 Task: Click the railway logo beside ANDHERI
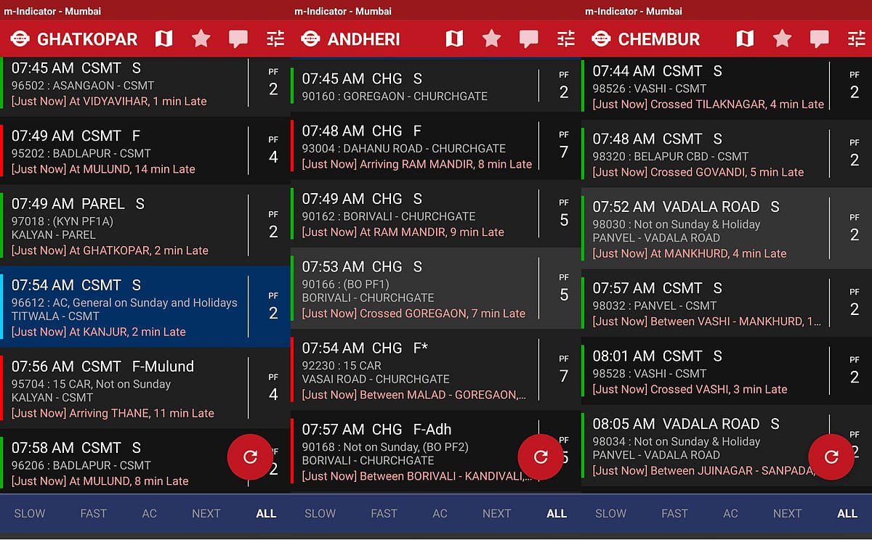[310, 38]
